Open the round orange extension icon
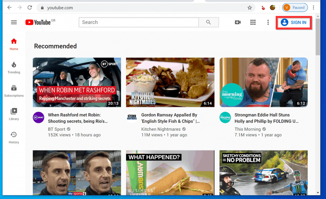The height and width of the screenshot is (199, 326). [x=272, y=8]
